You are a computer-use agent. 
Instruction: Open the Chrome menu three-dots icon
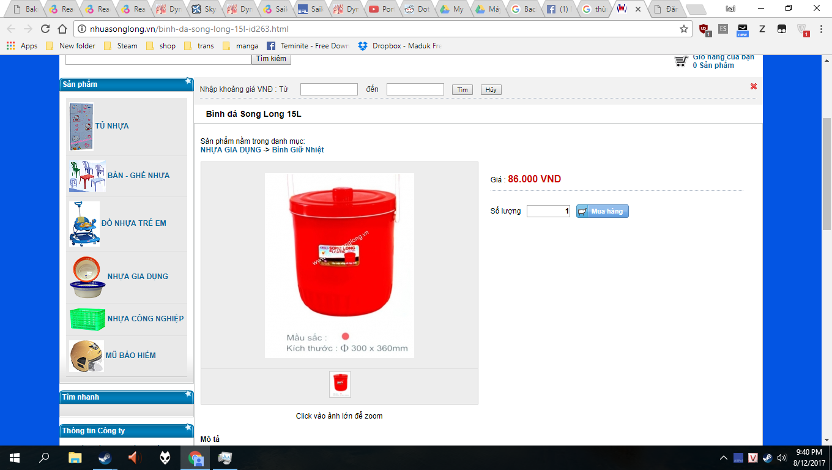pyautogui.click(x=820, y=29)
